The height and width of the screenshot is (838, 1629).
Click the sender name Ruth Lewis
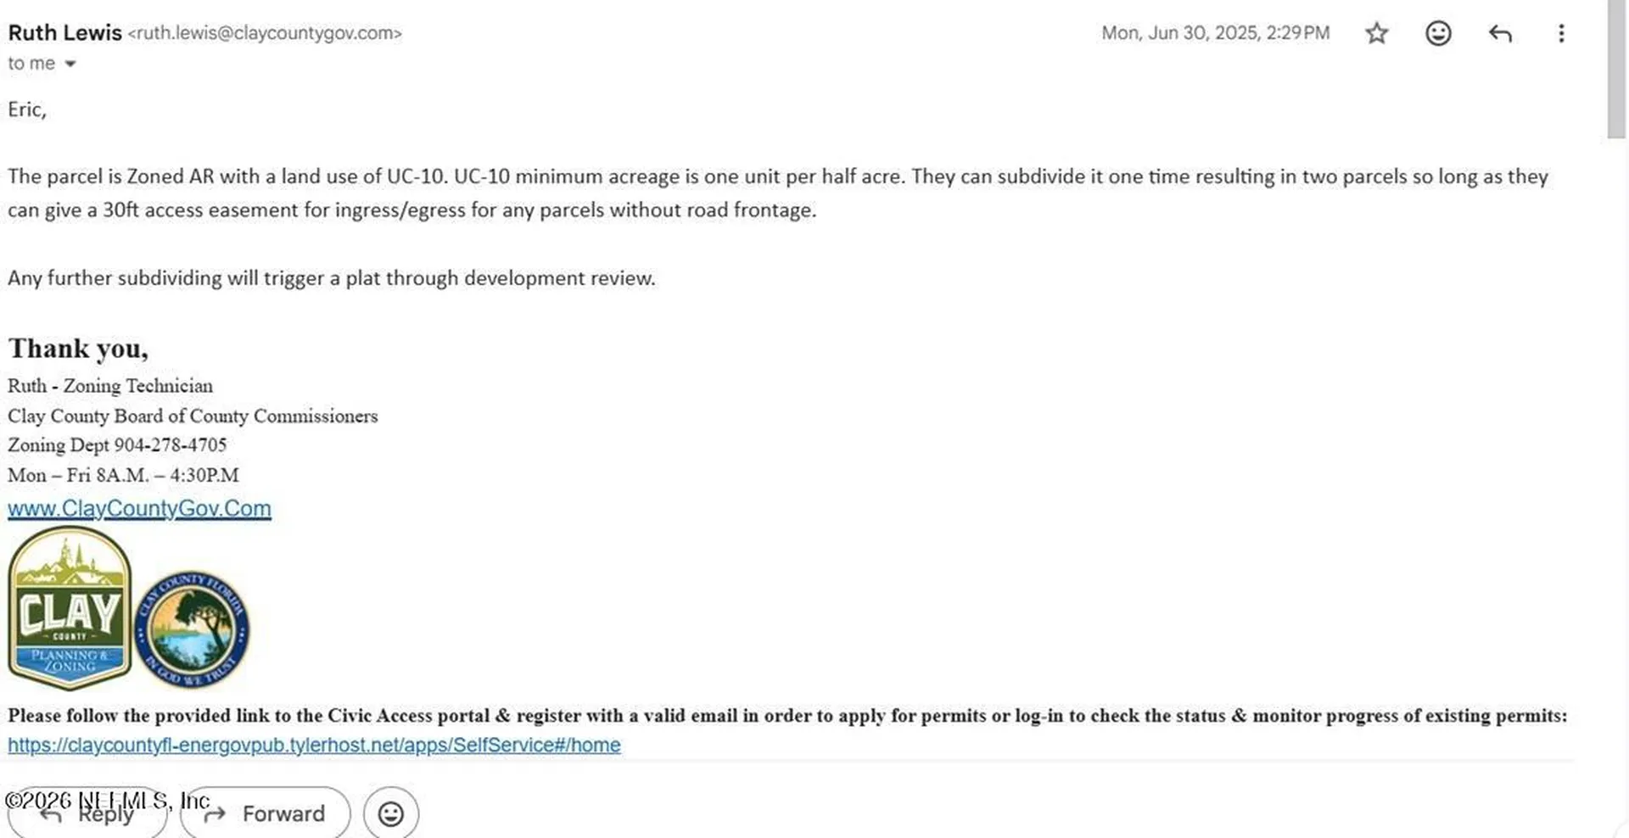[x=65, y=32]
